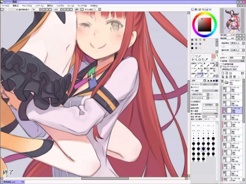The width and height of the screenshot is (246, 184).
Task: Open the zoom percentage dropdown
Action: pyautogui.click(x=40, y=9)
